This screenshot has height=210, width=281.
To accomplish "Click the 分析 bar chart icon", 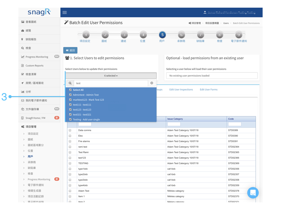I will coord(23,92).
